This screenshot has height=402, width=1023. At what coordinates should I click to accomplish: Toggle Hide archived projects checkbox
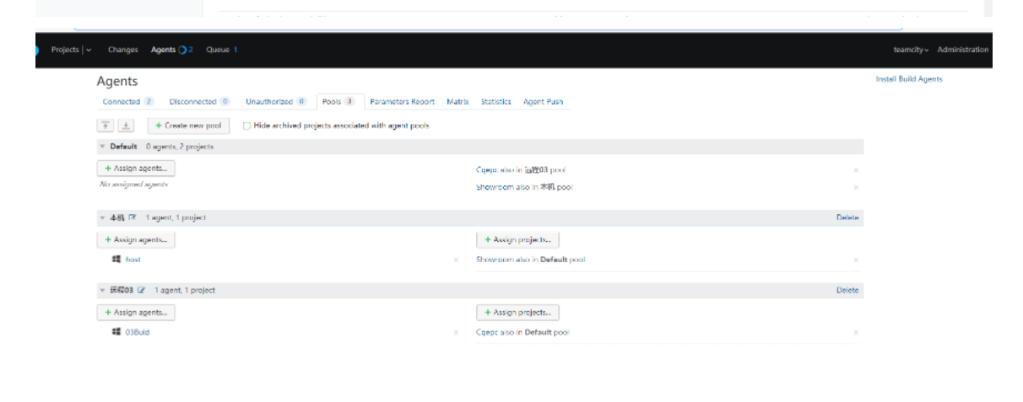coord(246,126)
